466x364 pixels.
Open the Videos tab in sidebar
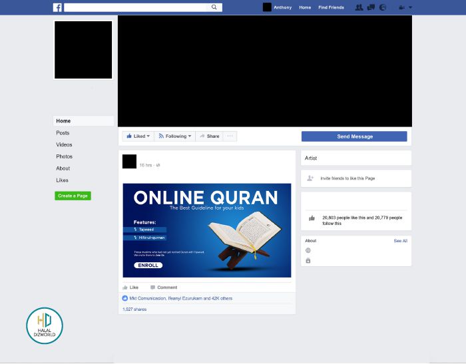click(x=64, y=144)
